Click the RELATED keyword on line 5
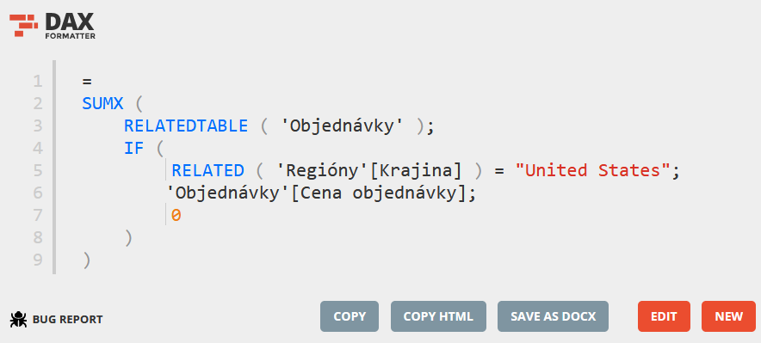 click(x=207, y=170)
